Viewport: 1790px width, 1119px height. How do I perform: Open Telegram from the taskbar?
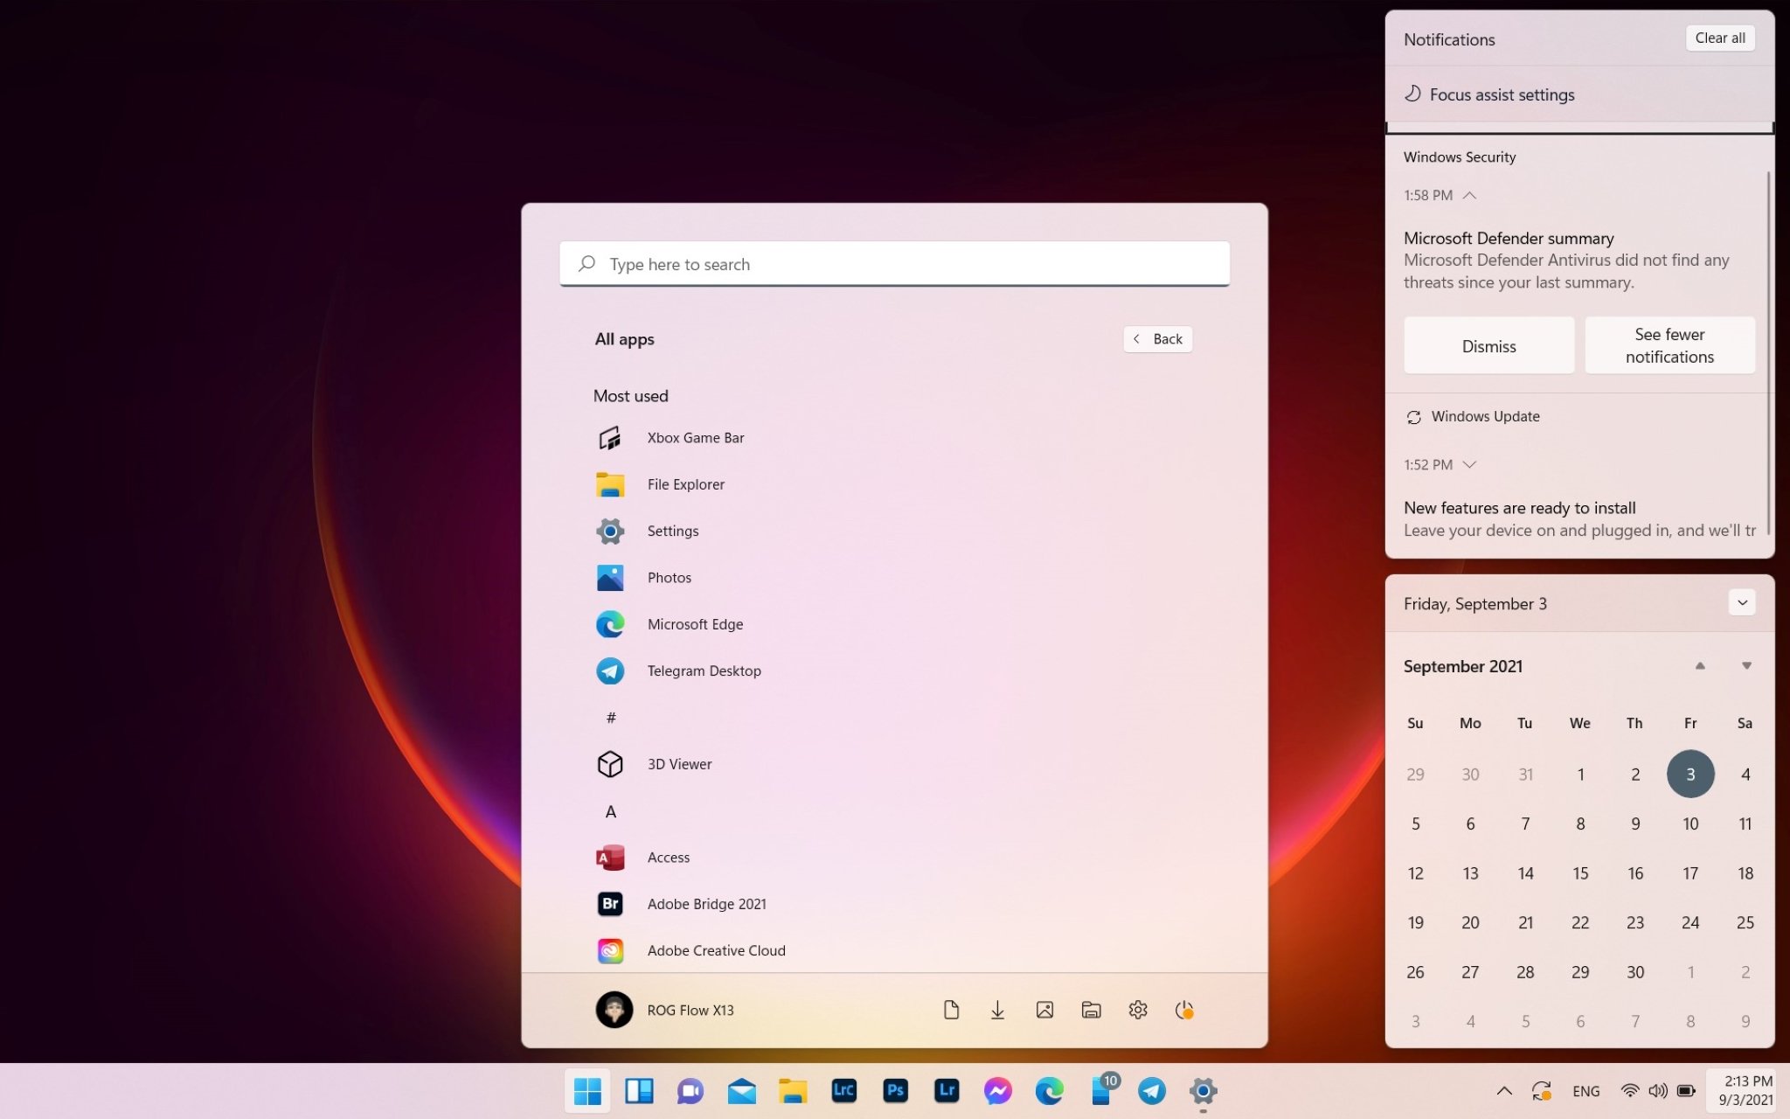tap(1152, 1091)
